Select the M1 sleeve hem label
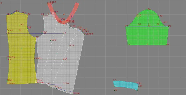 pos(129,44)
